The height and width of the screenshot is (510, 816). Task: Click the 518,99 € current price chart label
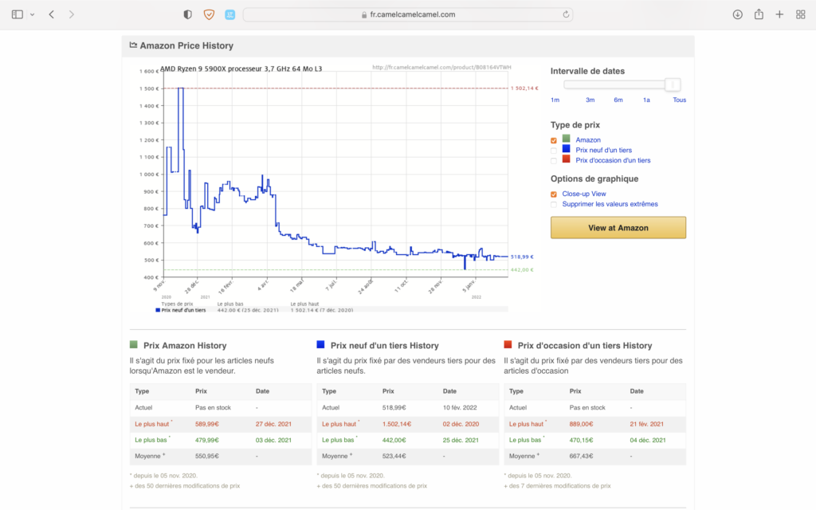pos(522,257)
